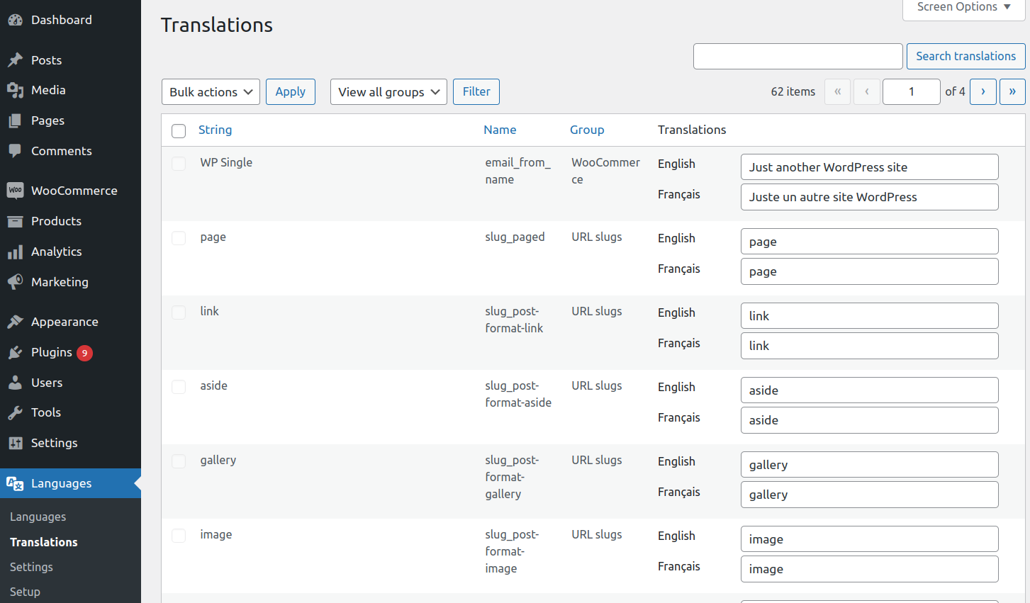Edit Français translation field for page
This screenshot has height=603, width=1030.
tap(870, 271)
